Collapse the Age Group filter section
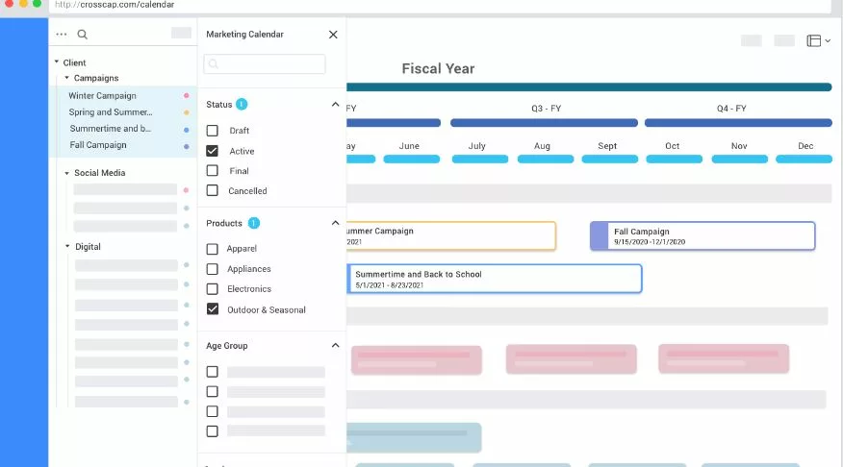843x467 pixels. tap(336, 345)
